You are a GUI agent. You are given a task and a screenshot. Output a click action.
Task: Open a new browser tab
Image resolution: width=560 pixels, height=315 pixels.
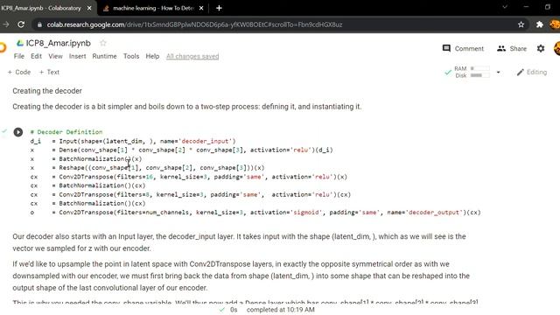[x=219, y=8]
